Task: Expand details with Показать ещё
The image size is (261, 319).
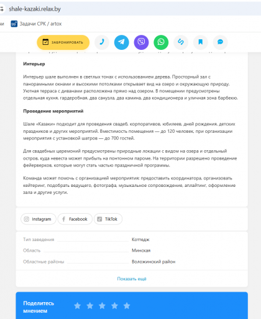Action: [132, 279]
